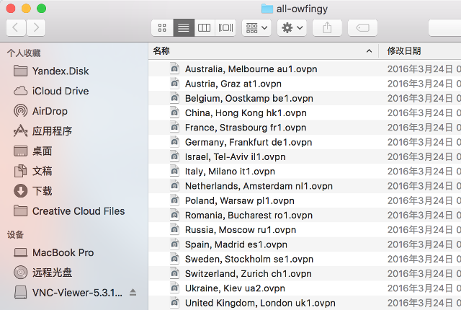Open the arrange items dropdown

[256, 27]
